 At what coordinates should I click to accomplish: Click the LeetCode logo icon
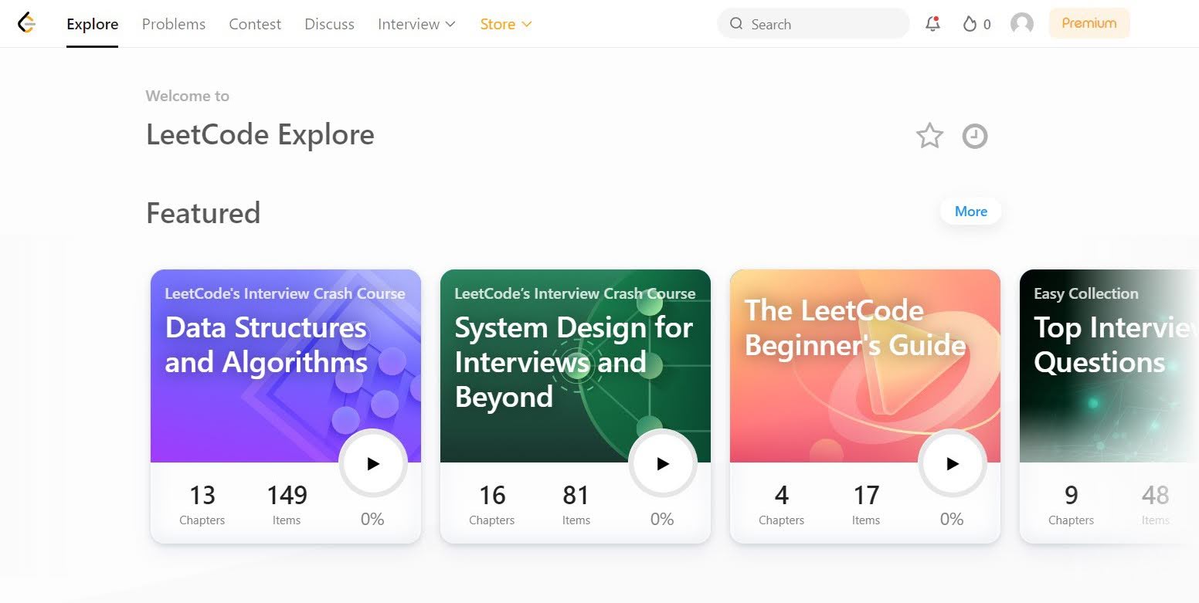(x=26, y=24)
